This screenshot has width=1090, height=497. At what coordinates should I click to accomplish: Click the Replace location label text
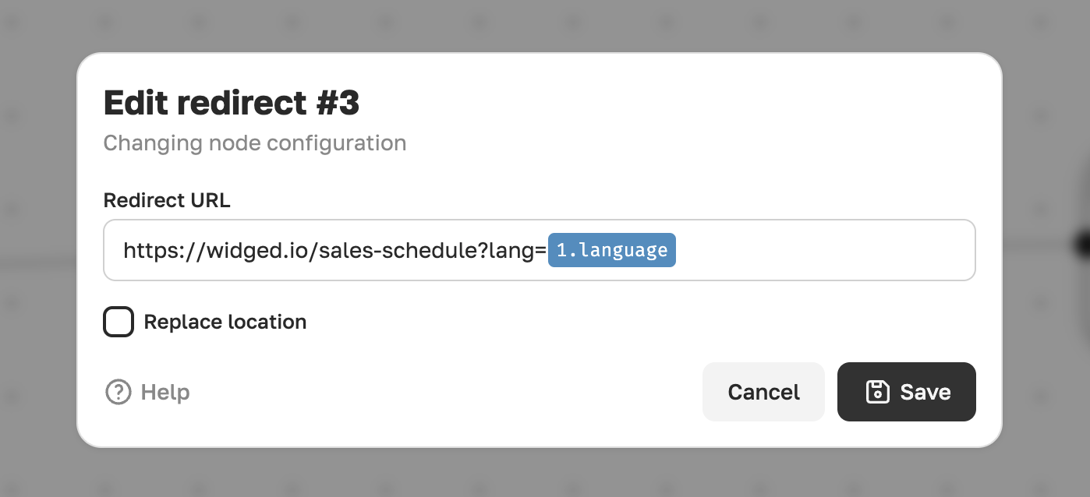pos(225,322)
